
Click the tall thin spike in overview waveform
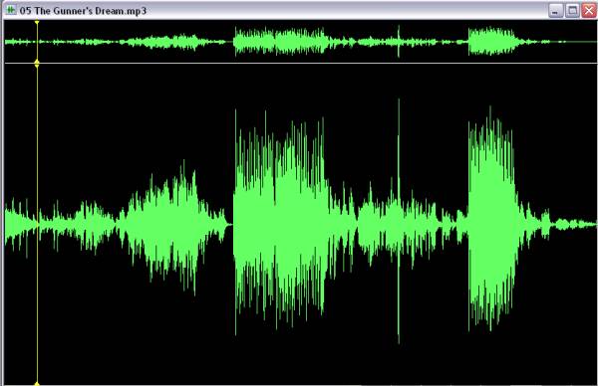[399, 41]
